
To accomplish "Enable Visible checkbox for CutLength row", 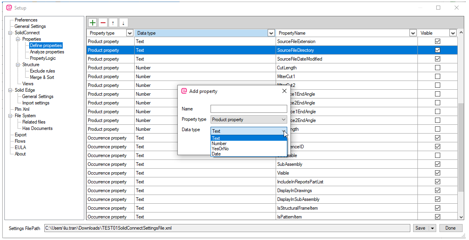I will 437,68.
